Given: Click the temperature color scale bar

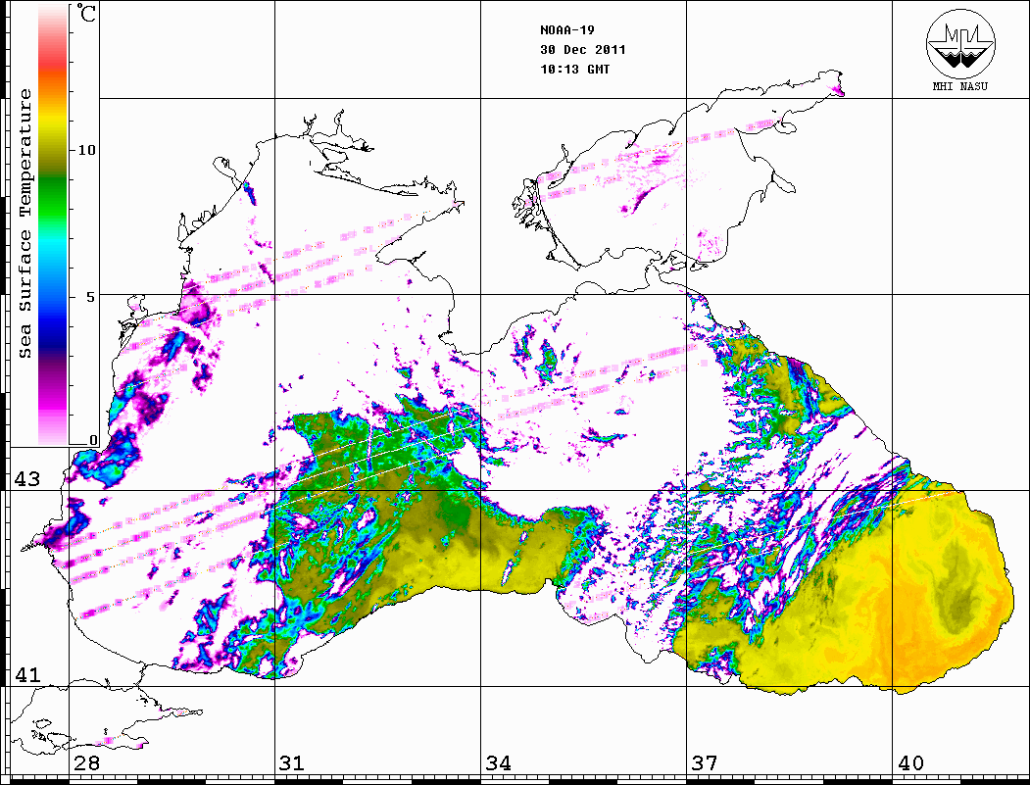Looking at the screenshot, I should 53,224.
